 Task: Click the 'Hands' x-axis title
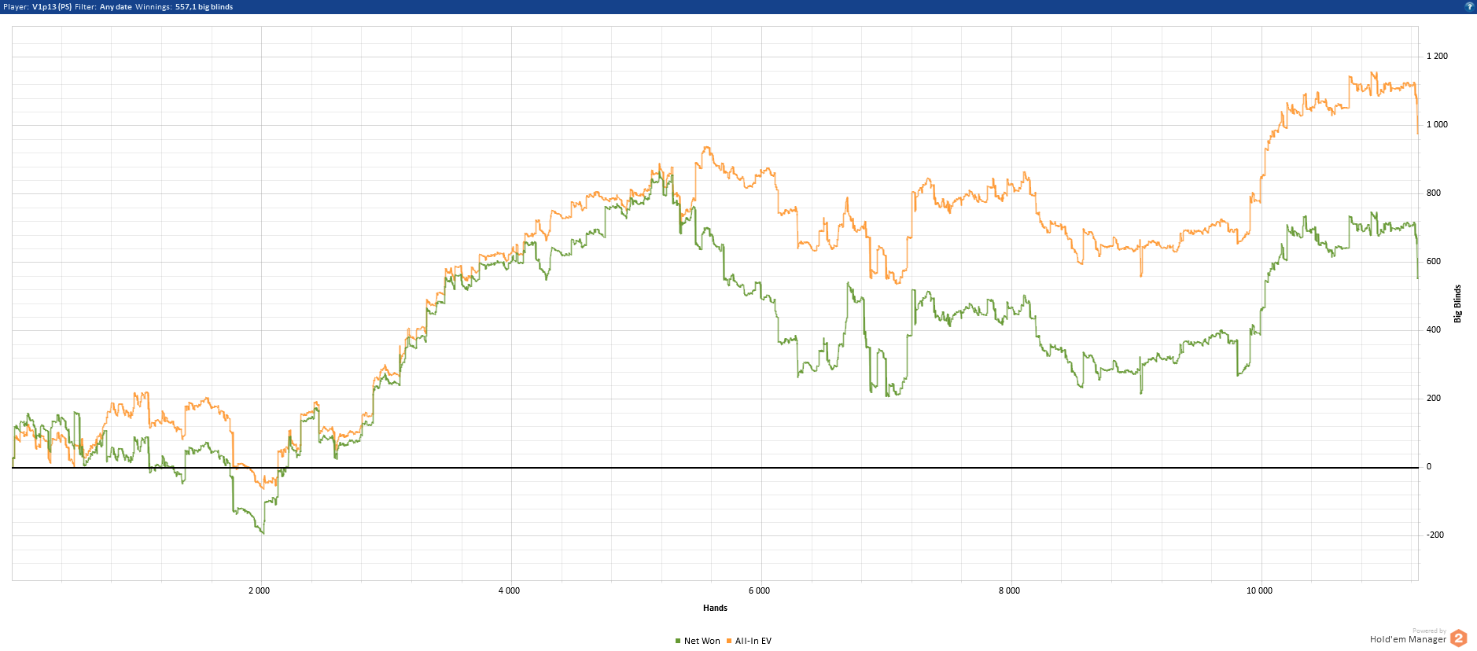715,608
